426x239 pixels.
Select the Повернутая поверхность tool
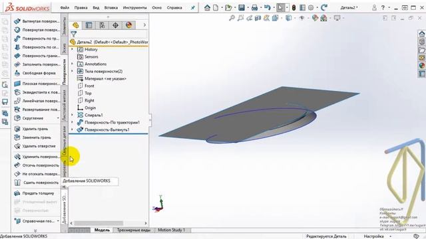(37, 30)
